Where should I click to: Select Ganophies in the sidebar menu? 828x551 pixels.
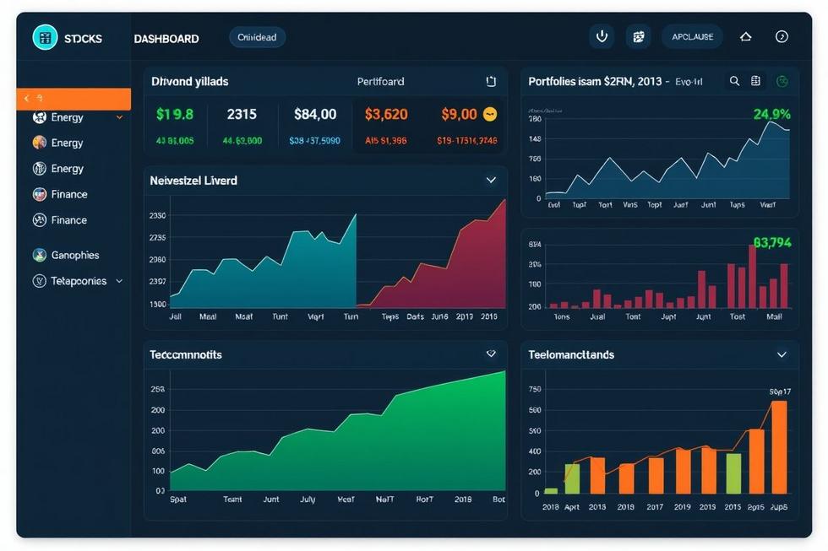point(74,255)
